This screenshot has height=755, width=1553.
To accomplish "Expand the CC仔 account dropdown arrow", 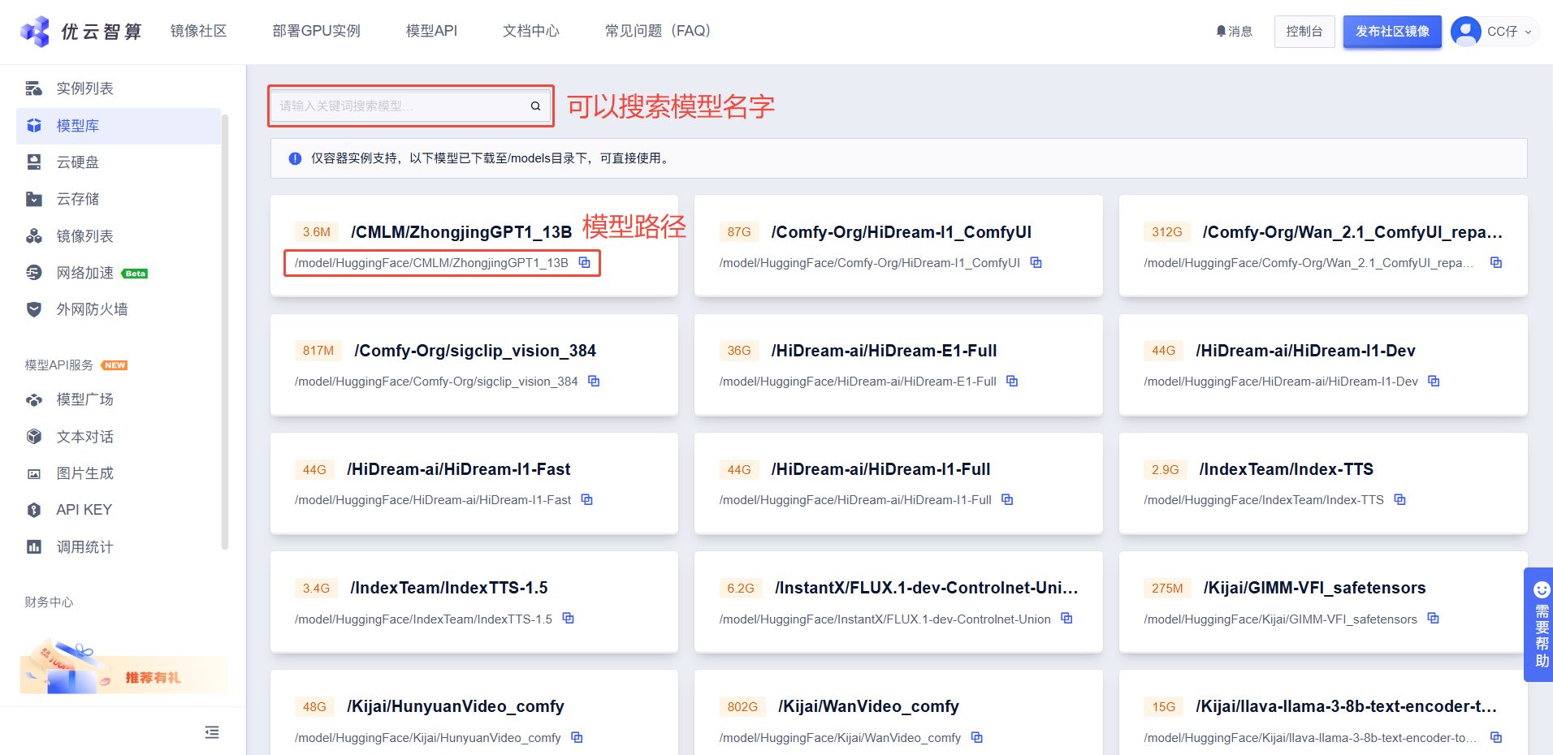I will [1528, 32].
